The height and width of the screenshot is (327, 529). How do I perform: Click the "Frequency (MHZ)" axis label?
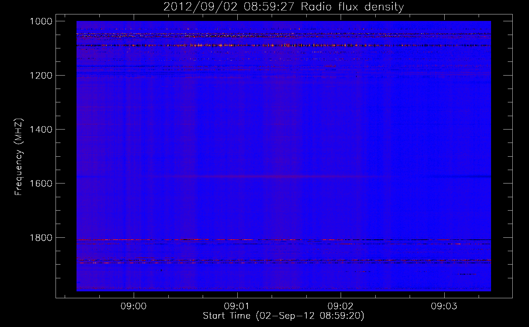pos(19,157)
